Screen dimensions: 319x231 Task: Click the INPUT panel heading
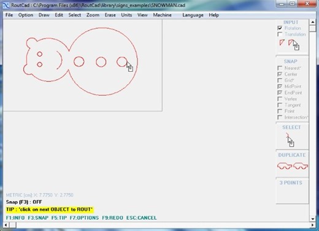pos(291,22)
